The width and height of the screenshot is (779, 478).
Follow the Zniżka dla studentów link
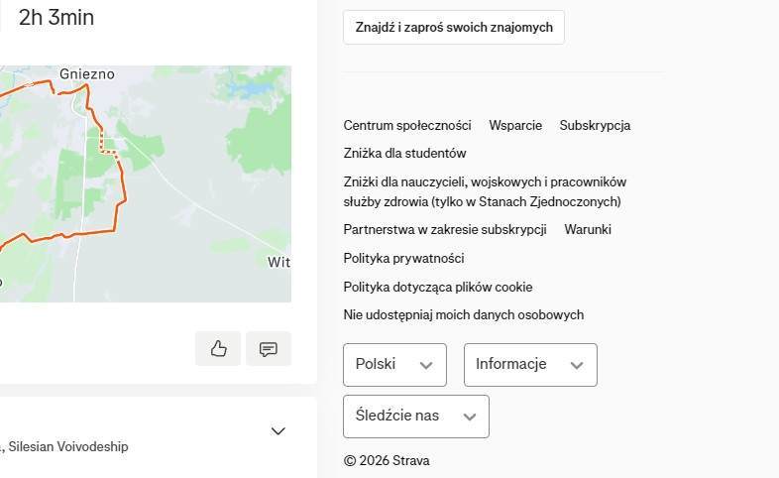click(x=404, y=154)
